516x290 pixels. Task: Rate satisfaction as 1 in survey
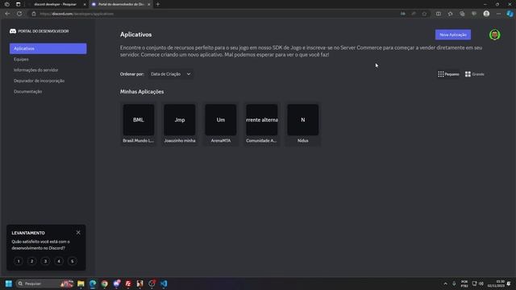19,261
